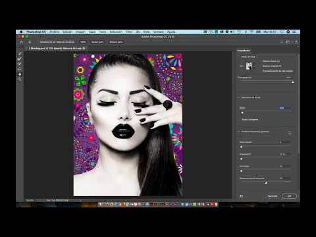
Task: Select the Hand tool
Action: pyautogui.click(x=20, y=74)
